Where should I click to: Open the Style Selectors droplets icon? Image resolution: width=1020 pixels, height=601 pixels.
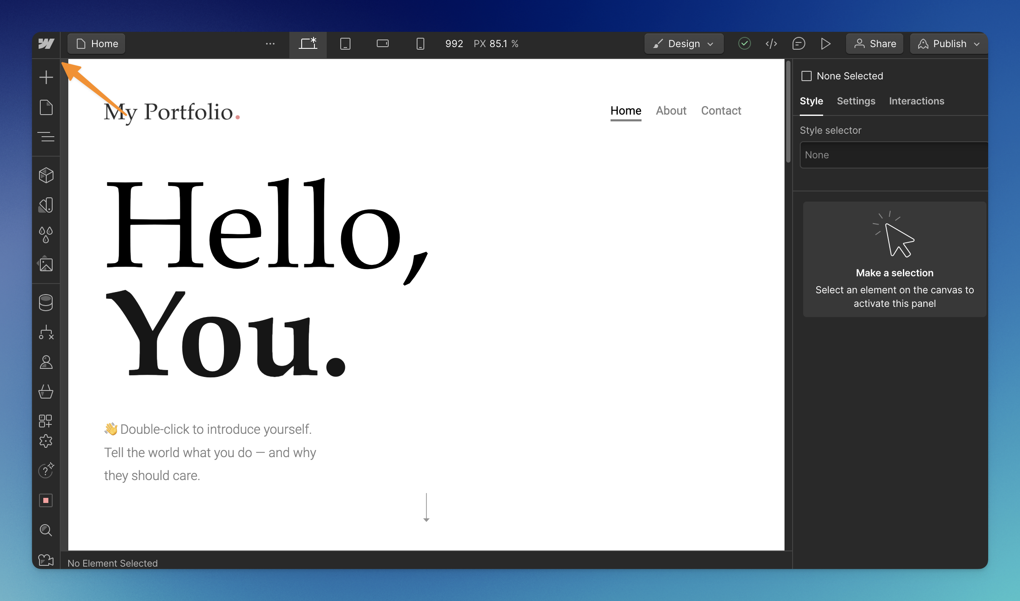pyautogui.click(x=46, y=234)
